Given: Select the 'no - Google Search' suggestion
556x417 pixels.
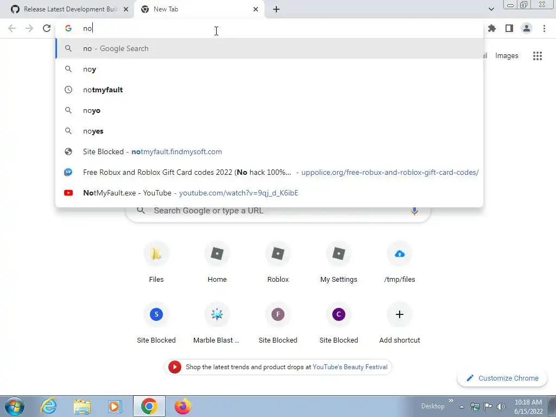Looking at the screenshot, I should click(269, 48).
